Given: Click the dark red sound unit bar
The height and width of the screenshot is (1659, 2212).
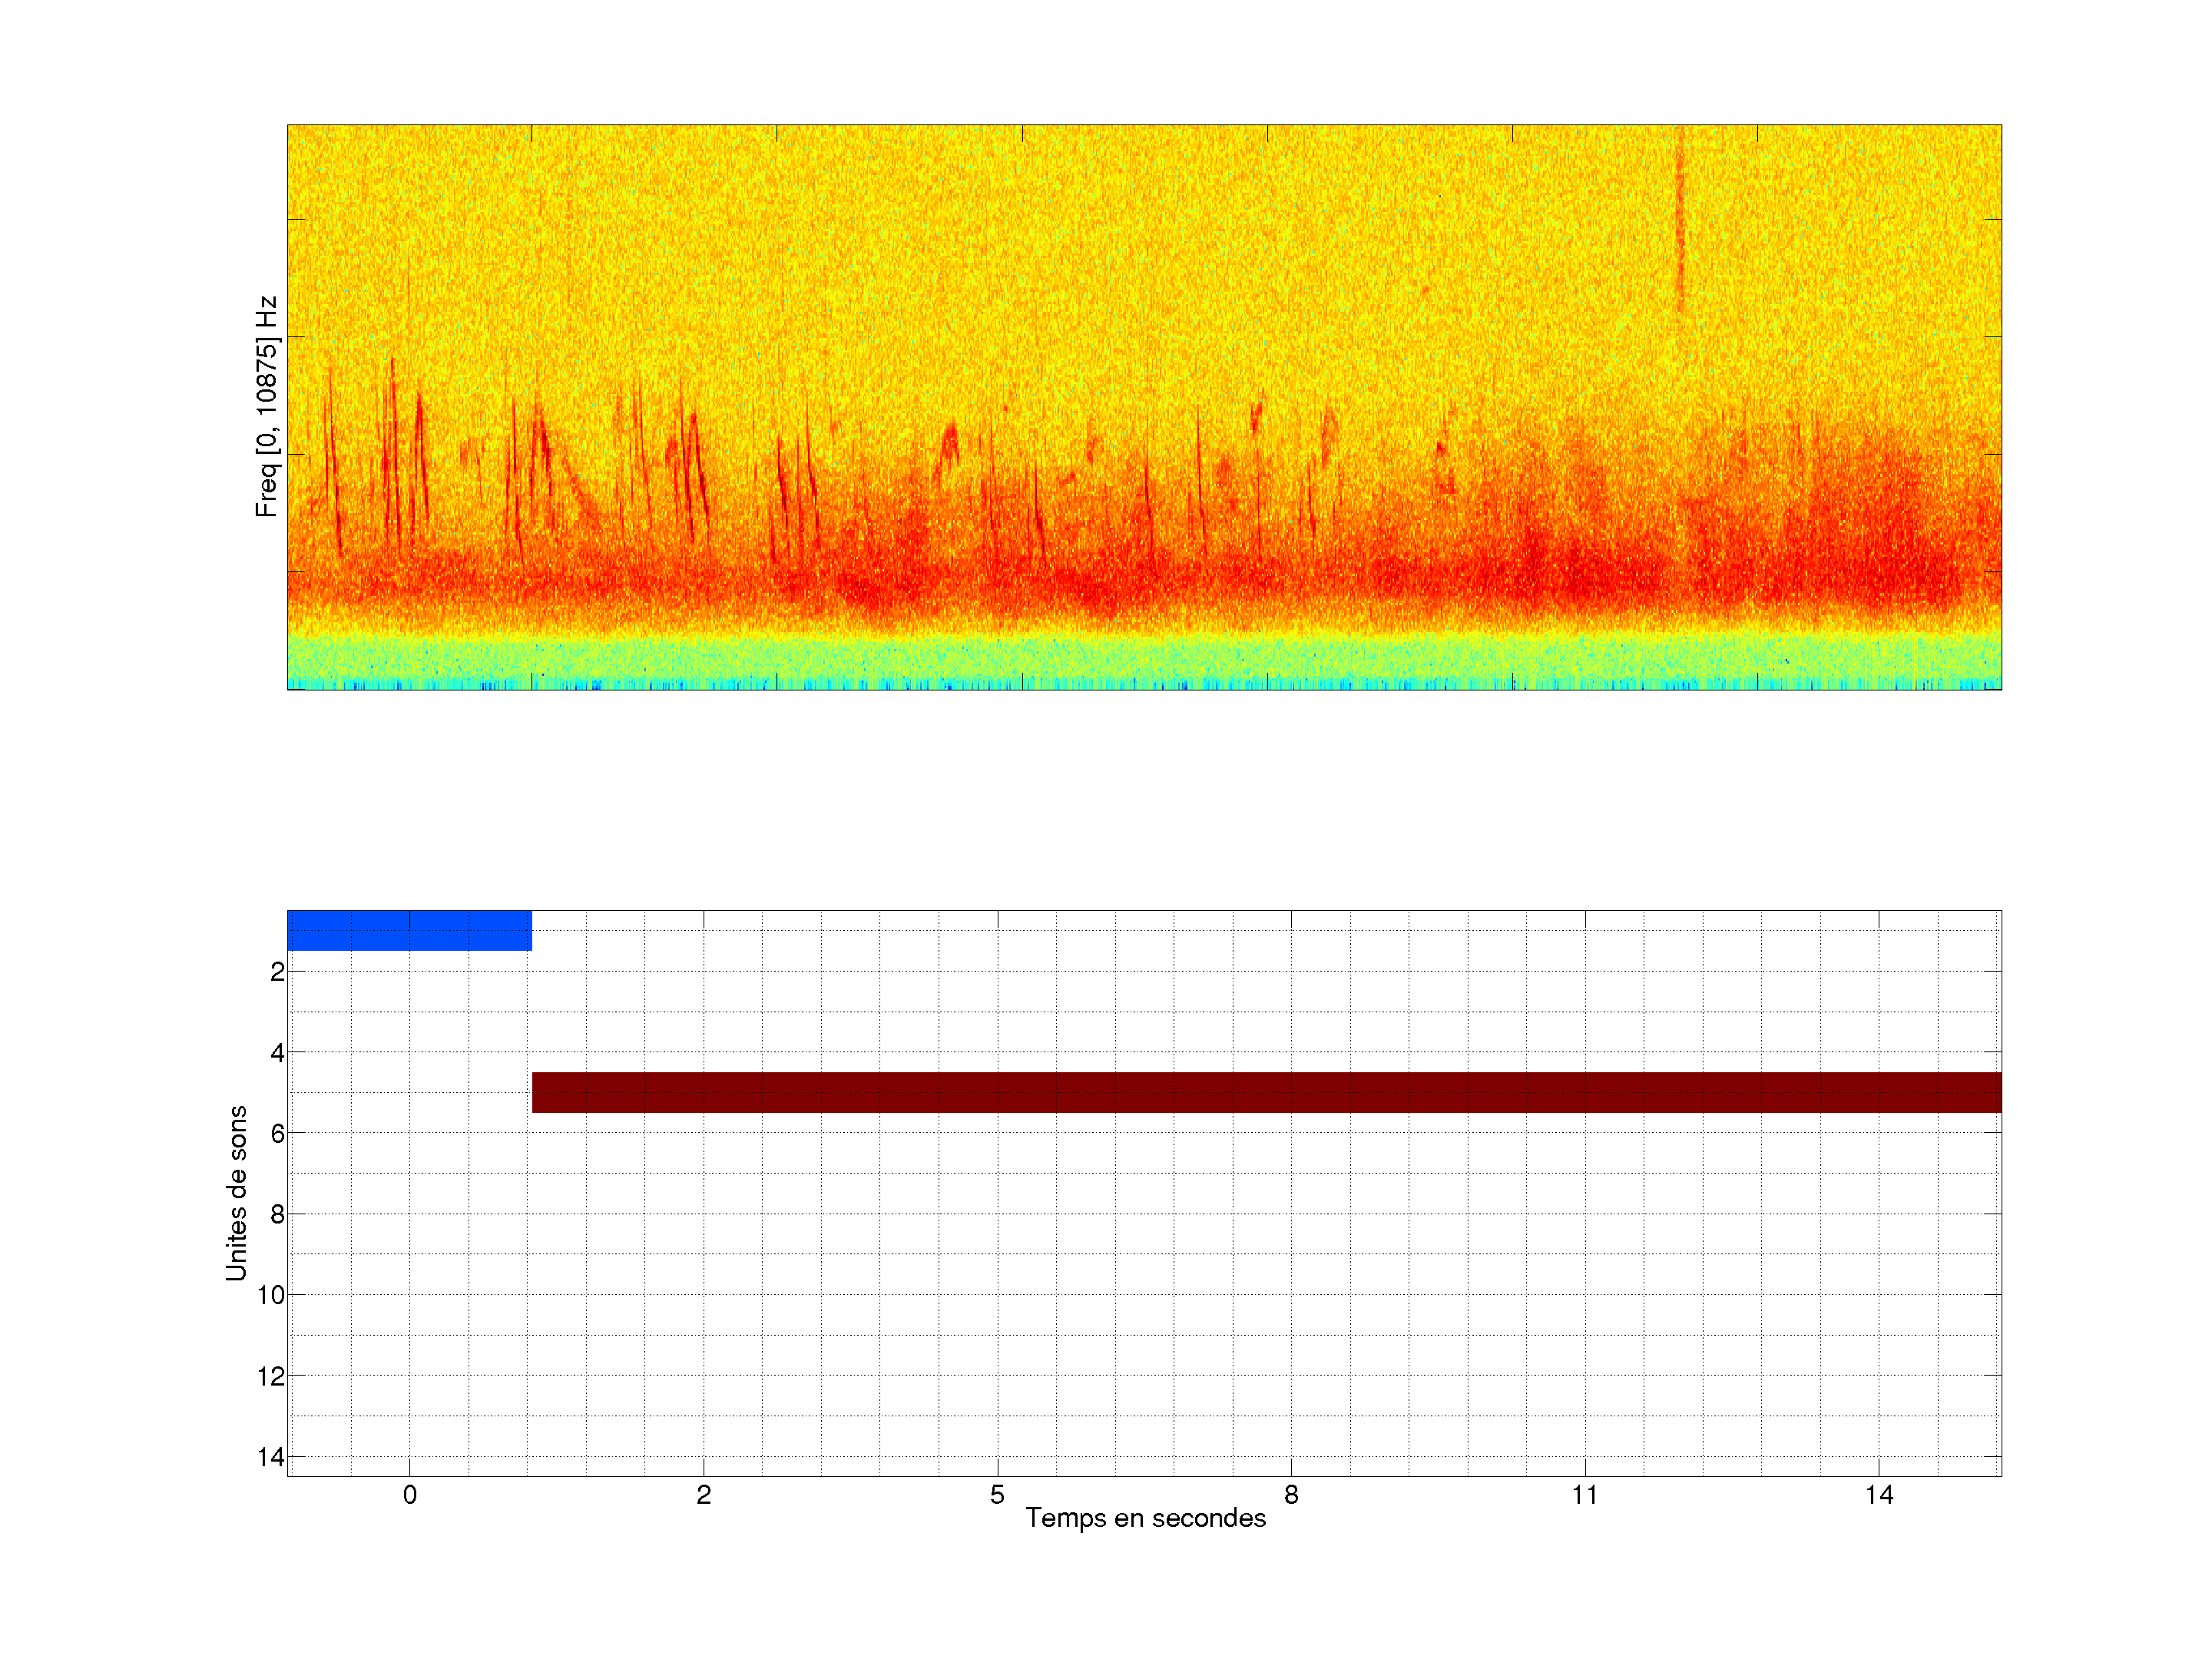Looking at the screenshot, I should (1266, 1092).
